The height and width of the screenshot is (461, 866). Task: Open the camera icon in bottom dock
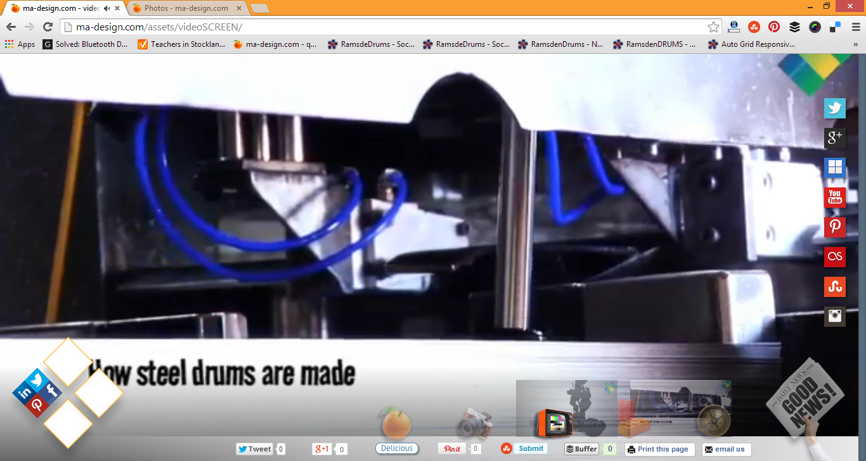[x=474, y=423]
